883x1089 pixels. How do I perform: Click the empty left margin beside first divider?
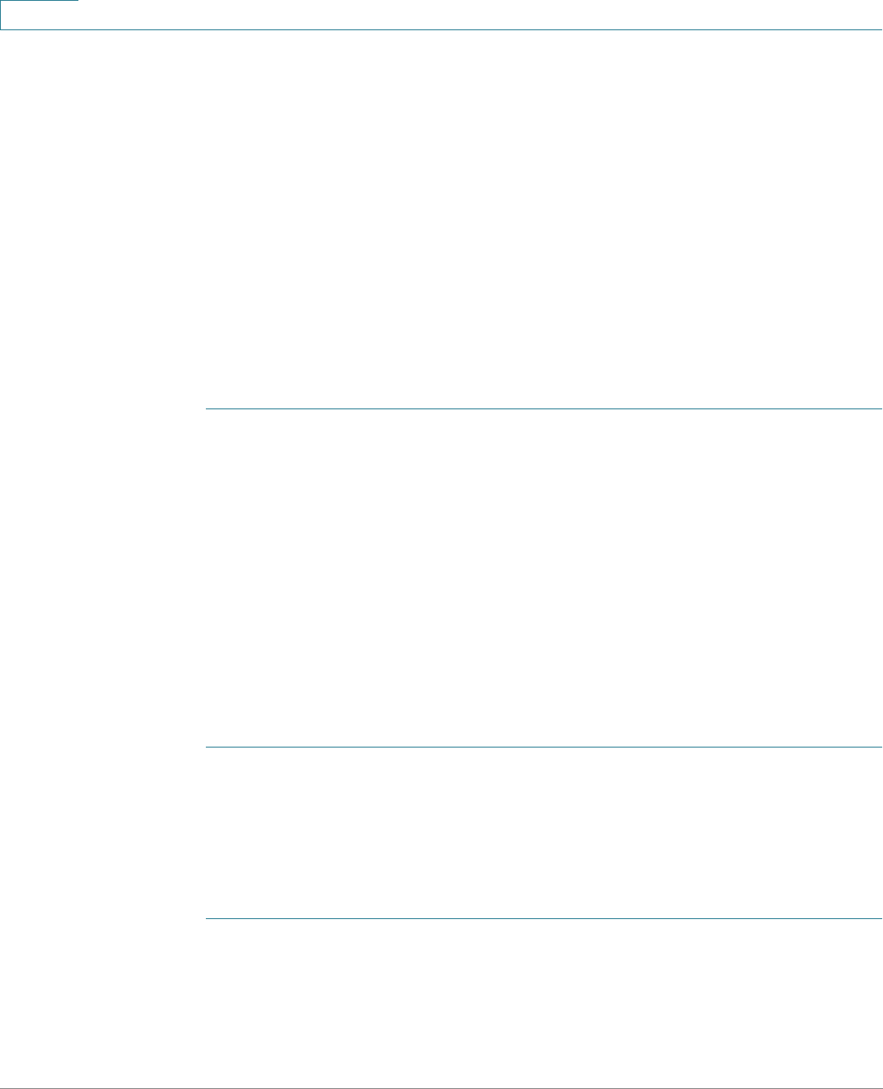click(x=102, y=408)
